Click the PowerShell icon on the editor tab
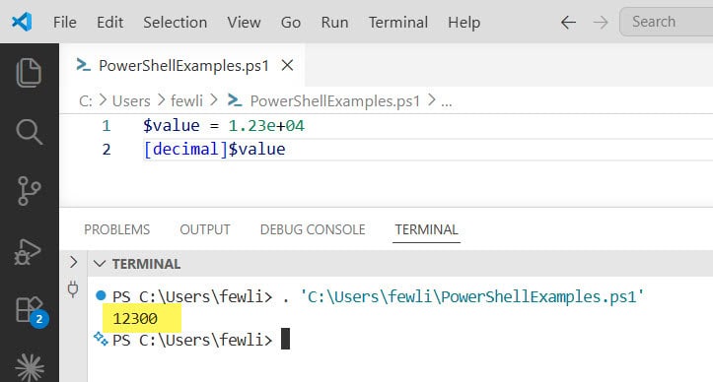This screenshot has height=382, width=713. pos(83,65)
